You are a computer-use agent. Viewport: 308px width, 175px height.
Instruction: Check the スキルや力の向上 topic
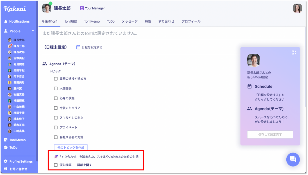[x=56, y=118]
